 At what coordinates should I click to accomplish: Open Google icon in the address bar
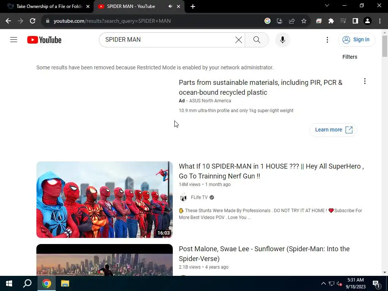[267, 21]
